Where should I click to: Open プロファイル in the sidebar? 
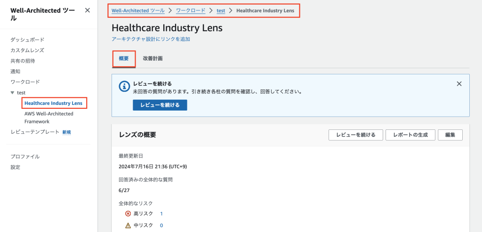(x=25, y=156)
